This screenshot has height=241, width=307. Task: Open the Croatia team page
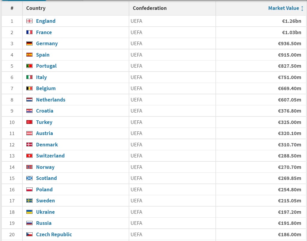point(45,111)
